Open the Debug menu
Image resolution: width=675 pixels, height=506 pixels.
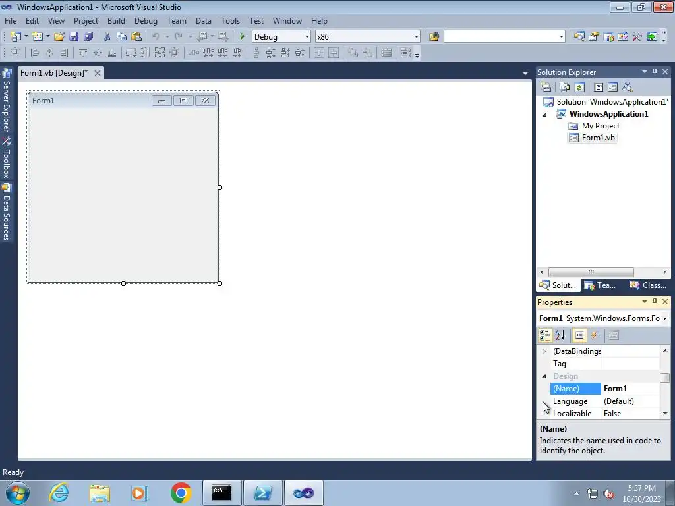tap(146, 20)
